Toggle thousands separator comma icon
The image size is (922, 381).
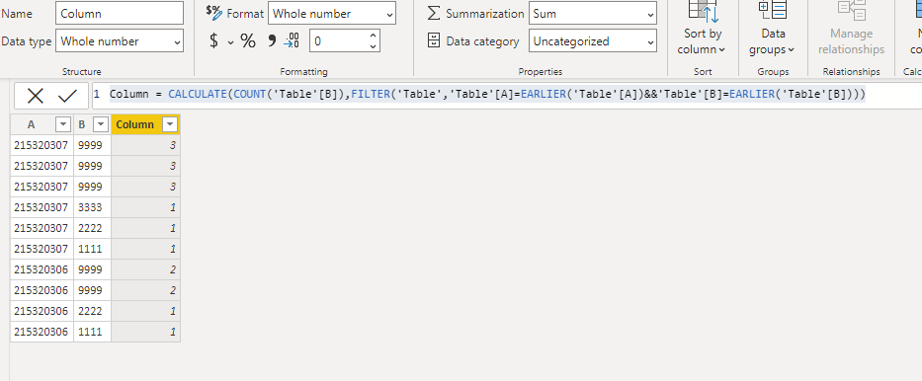click(x=272, y=40)
